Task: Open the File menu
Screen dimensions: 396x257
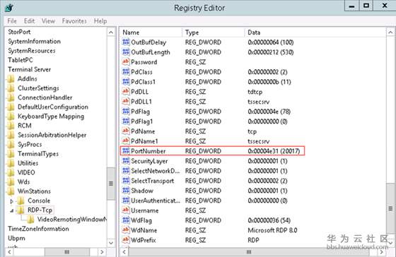Action: [x=12, y=21]
